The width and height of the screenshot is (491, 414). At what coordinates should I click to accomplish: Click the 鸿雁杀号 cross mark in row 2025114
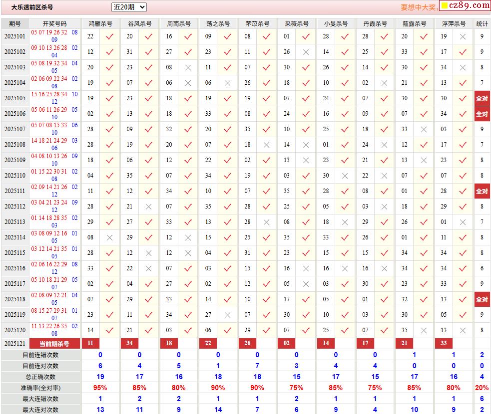pos(110,237)
